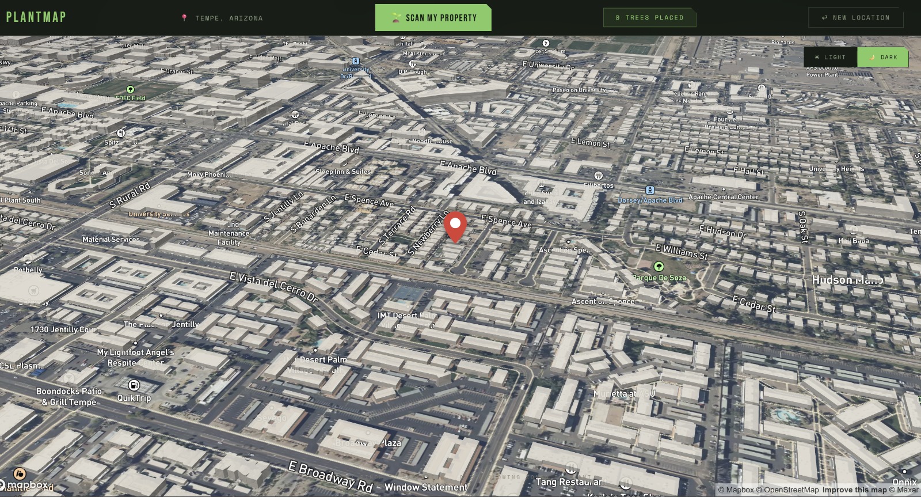
Task: Click the Power Plant label
Action: pos(822,75)
